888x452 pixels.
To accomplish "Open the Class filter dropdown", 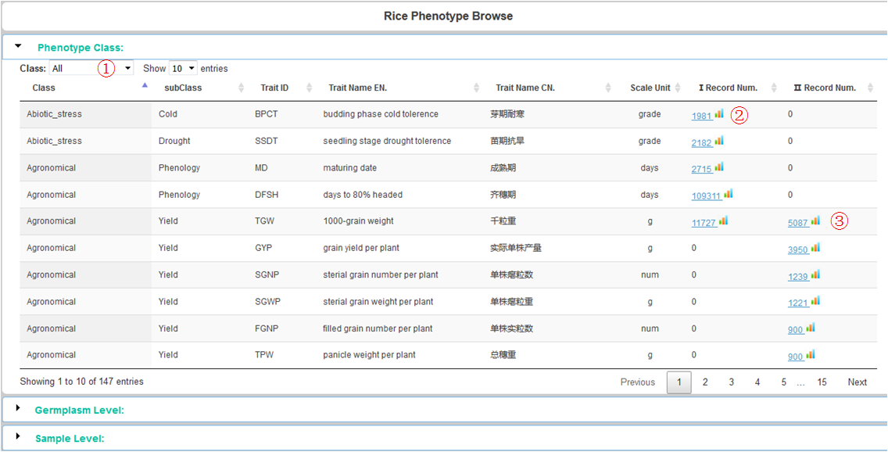I will coord(91,69).
